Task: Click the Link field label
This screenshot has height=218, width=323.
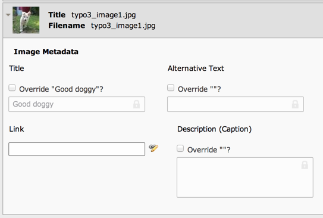Action: [x=17, y=129]
